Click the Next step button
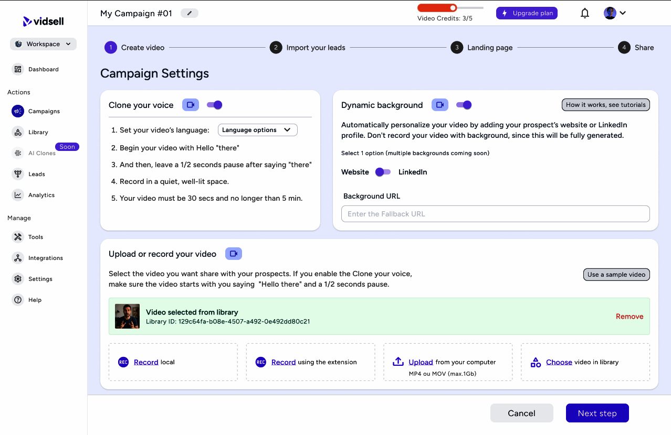Viewport: 671px width, 435px height. 597,413
